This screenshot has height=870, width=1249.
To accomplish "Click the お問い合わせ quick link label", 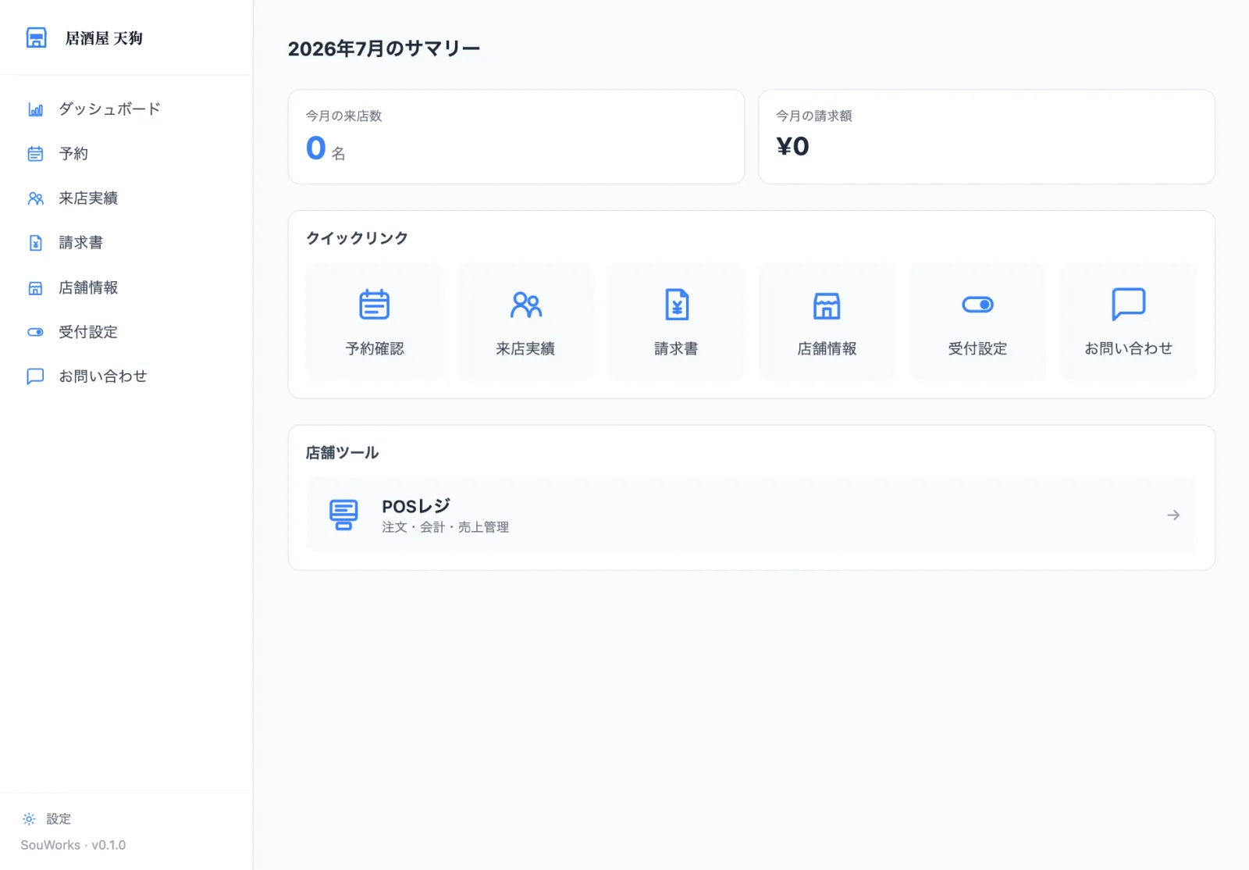I will [1128, 348].
